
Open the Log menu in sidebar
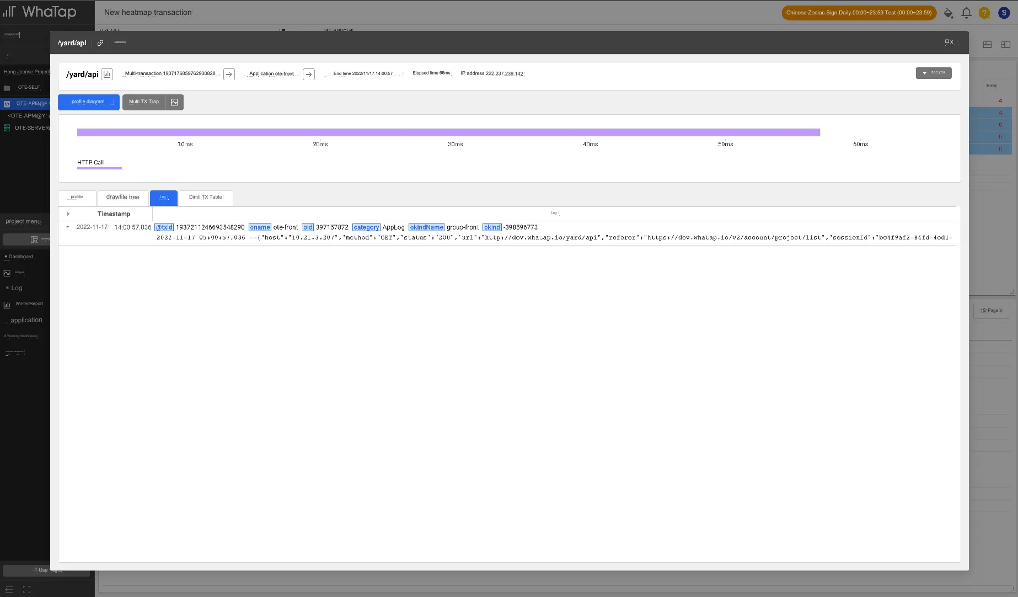click(x=17, y=289)
